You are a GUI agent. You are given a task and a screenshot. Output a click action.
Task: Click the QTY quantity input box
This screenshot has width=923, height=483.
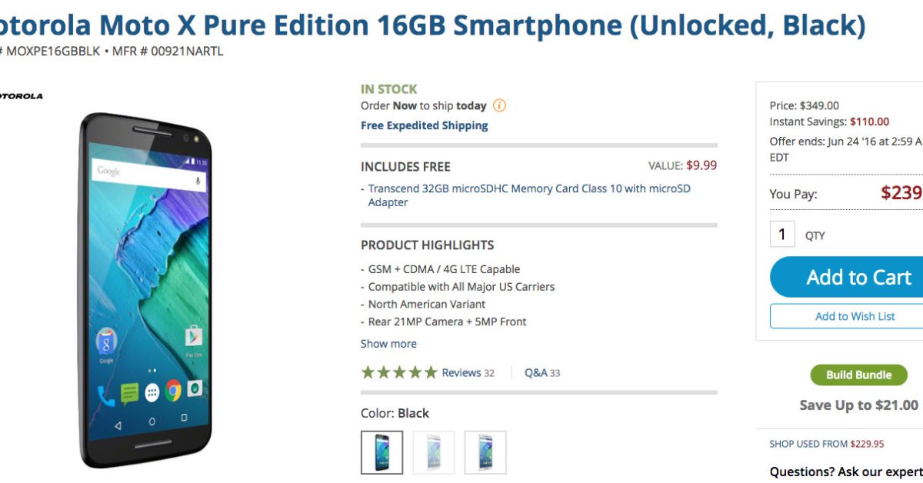coord(782,235)
